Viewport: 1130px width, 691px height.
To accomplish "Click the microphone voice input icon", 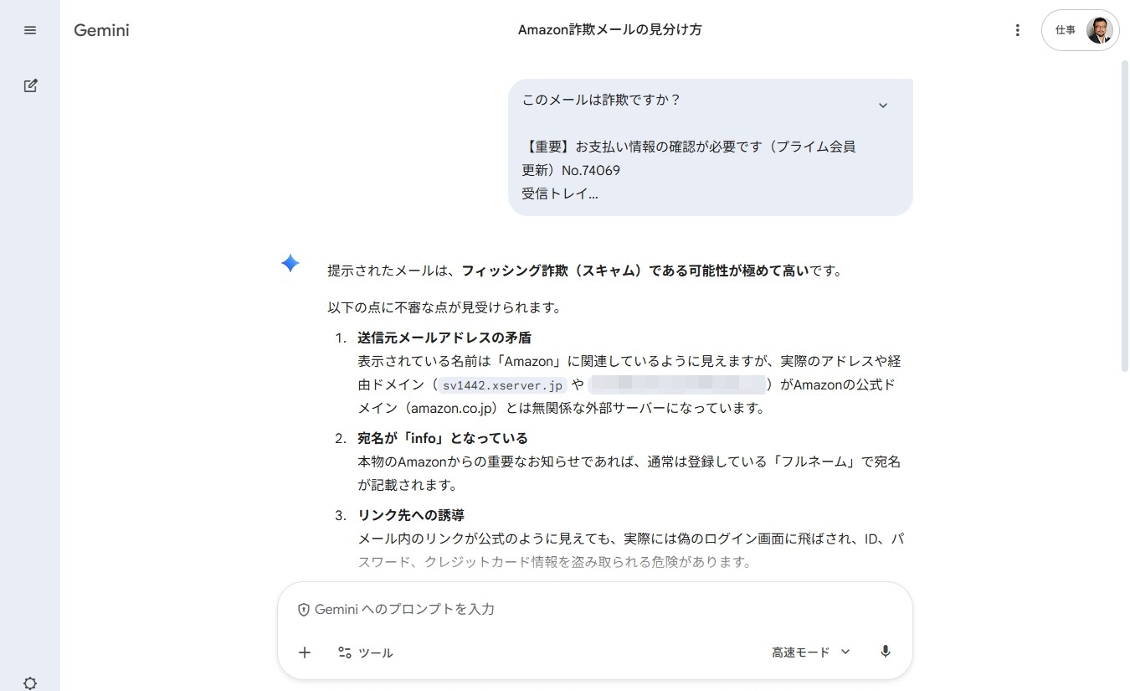I will pos(886,652).
